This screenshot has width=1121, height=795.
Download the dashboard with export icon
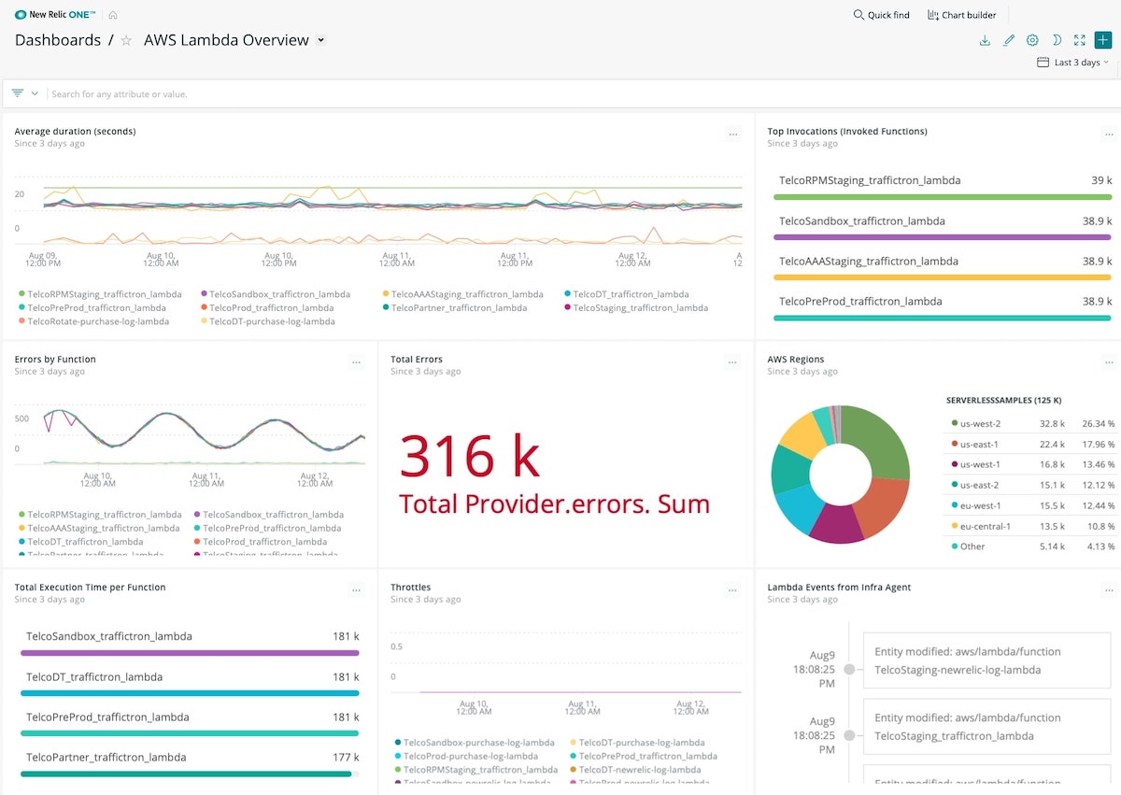(985, 40)
